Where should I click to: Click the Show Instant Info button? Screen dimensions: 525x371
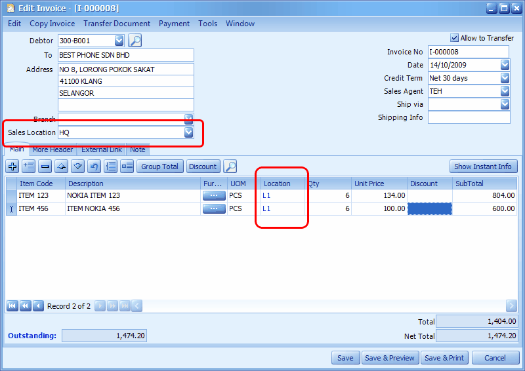point(483,166)
